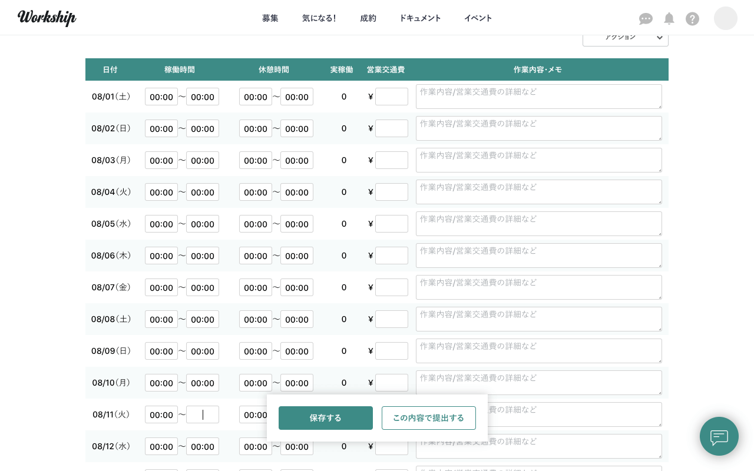
Task: Select work end time for 08/05
Action: 203,224
